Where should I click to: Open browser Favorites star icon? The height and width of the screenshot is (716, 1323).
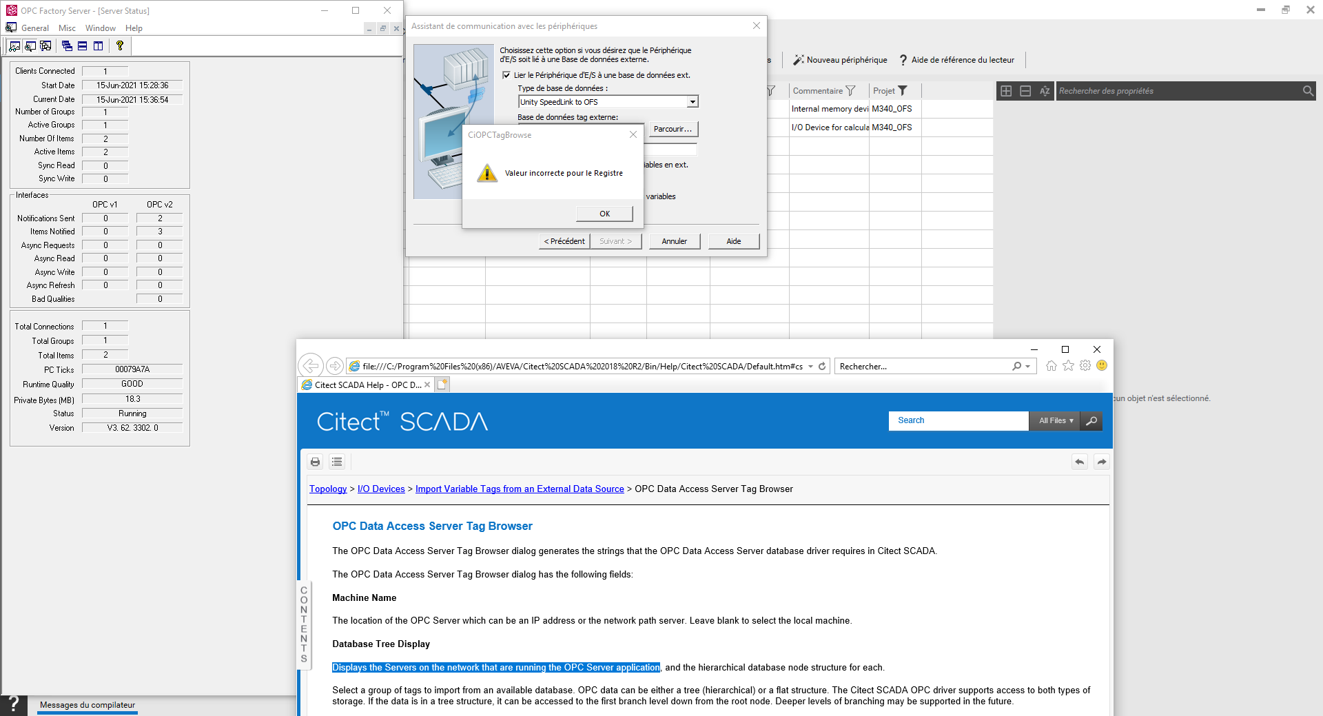(1068, 366)
